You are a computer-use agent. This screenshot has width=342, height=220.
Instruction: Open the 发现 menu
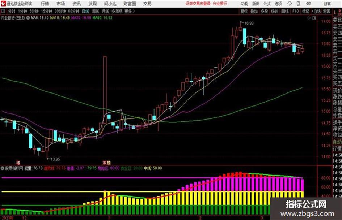pos(93,4)
